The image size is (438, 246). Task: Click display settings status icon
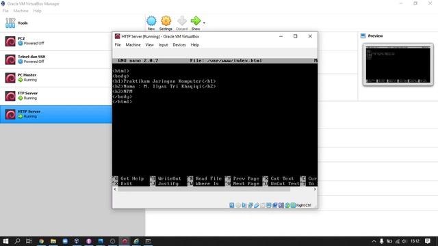click(x=269, y=205)
